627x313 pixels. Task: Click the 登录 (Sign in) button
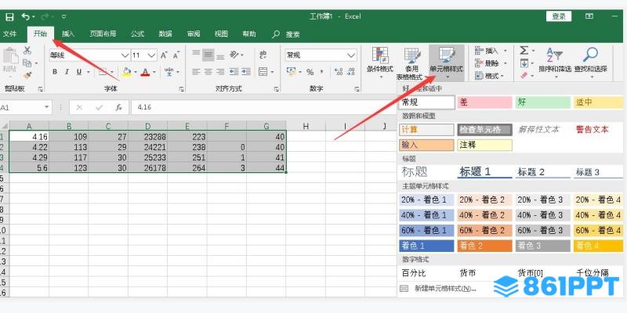point(559,16)
